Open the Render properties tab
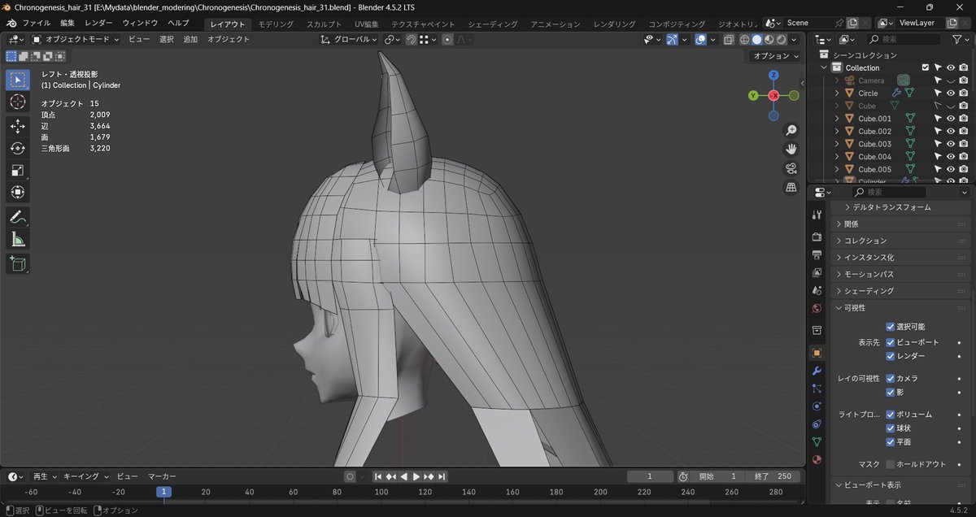 (x=817, y=237)
